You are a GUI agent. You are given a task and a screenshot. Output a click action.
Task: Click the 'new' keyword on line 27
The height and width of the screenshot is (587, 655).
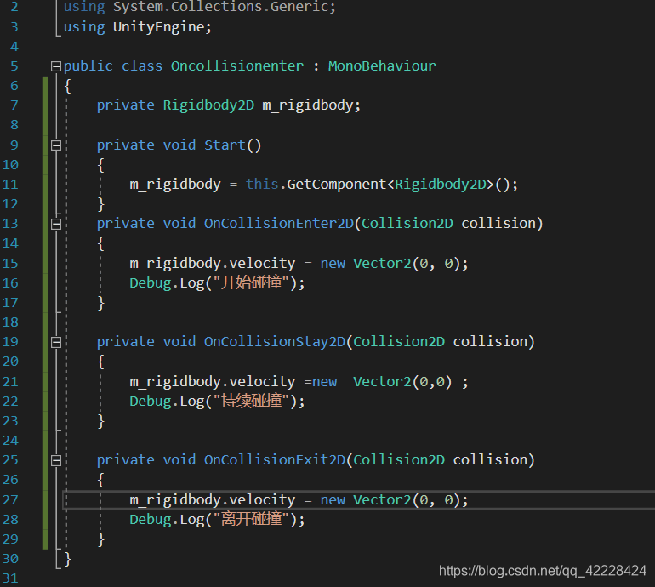click(333, 499)
